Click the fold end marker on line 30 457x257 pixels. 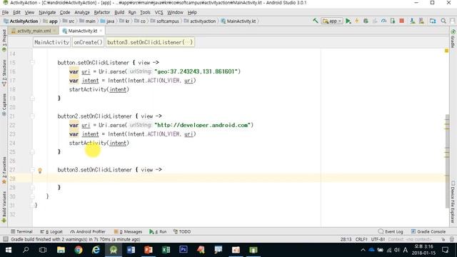[x=32, y=196]
